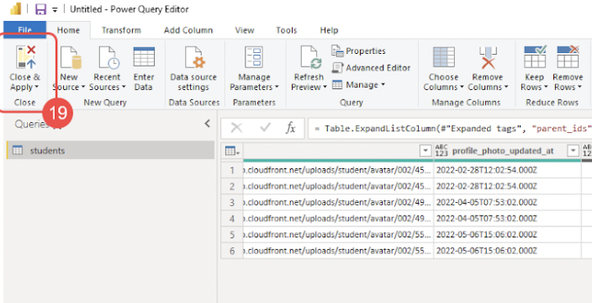
Task: Click the Choose Columns icon
Action: tap(444, 57)
